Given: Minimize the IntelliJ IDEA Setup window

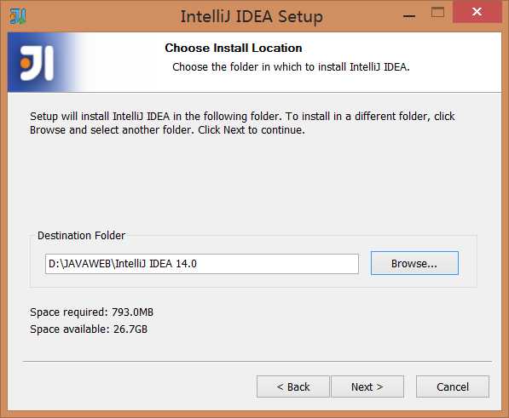Looking at the screenshot, I should [409, 15].
